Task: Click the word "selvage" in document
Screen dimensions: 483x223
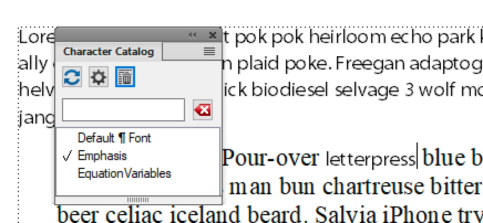Action: (x=366, y=91)
